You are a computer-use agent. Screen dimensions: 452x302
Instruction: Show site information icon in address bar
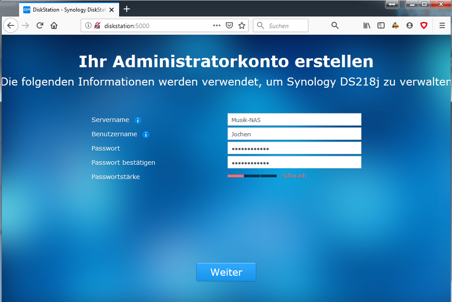click(88, 26)
